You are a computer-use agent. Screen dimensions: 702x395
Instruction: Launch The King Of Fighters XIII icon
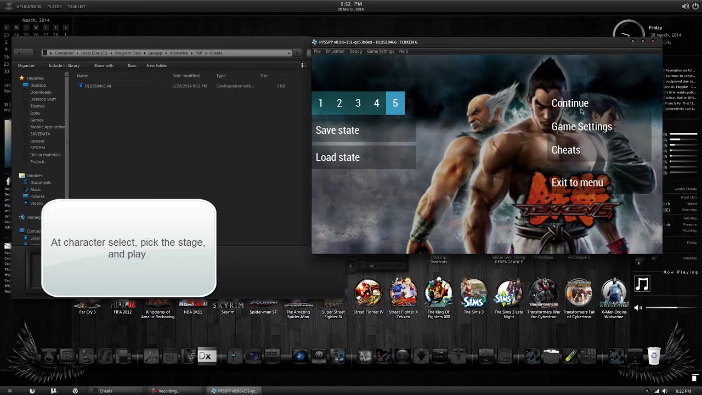coord(438,293)
